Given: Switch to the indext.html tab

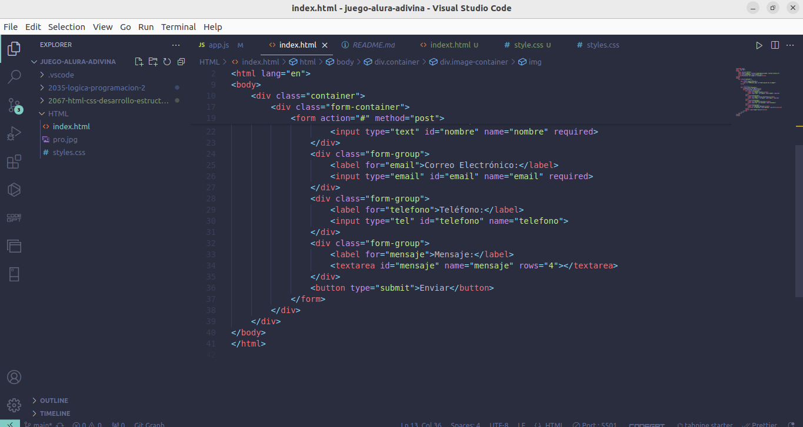Looking at the screenshot, I should click(450, 45).
